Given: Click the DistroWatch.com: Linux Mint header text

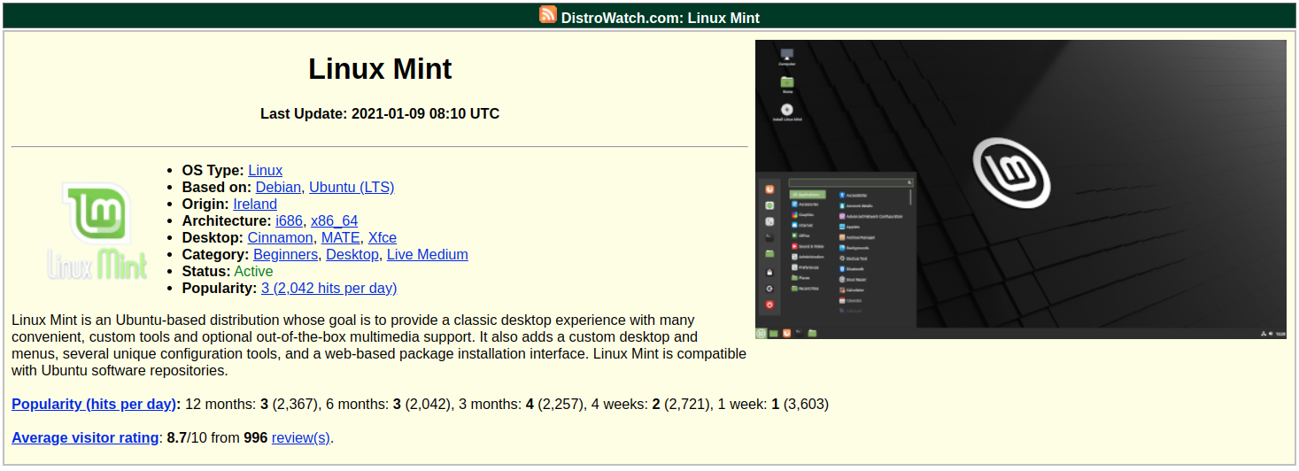Looking at the screenshot, I should click(661, 18).
